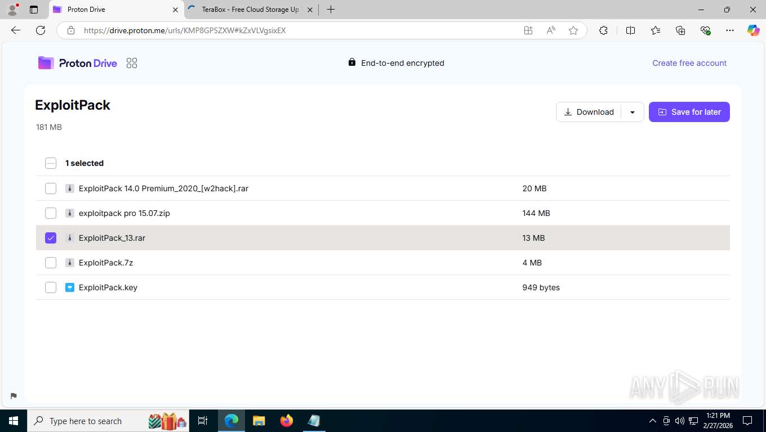Open the notepad app on taskbar

click(314, 421)
